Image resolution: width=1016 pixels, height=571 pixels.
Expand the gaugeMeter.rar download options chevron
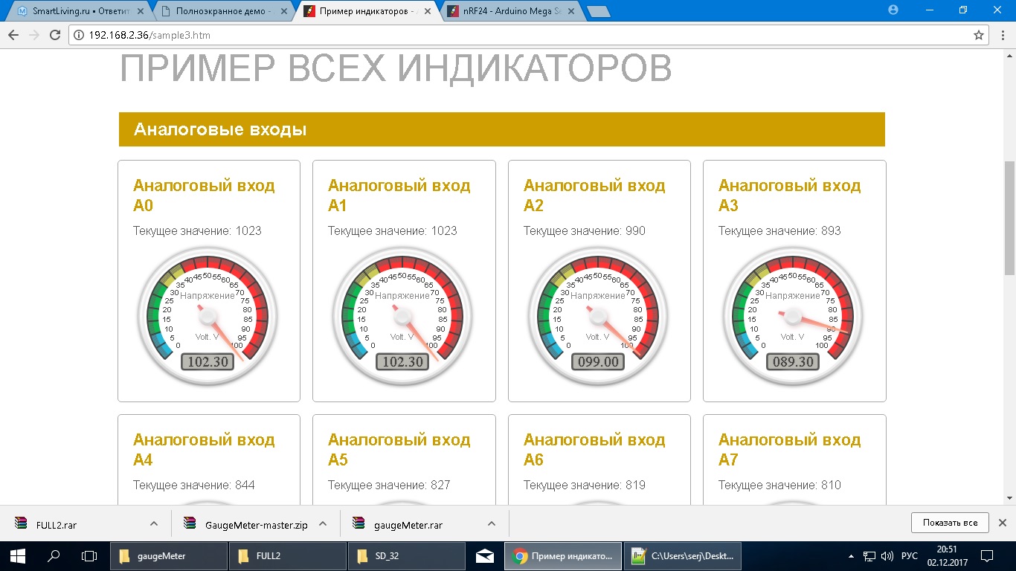pos(491,523)
